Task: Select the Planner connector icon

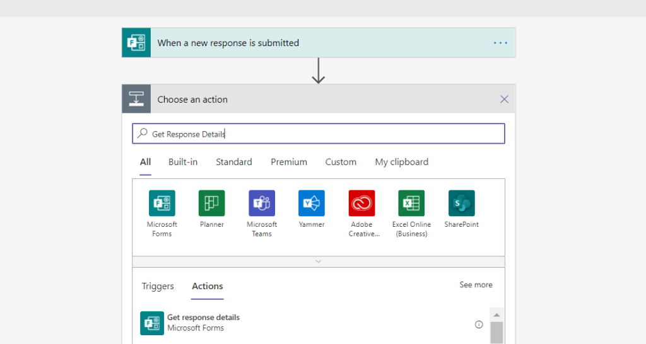Action: tap(211, 204)
